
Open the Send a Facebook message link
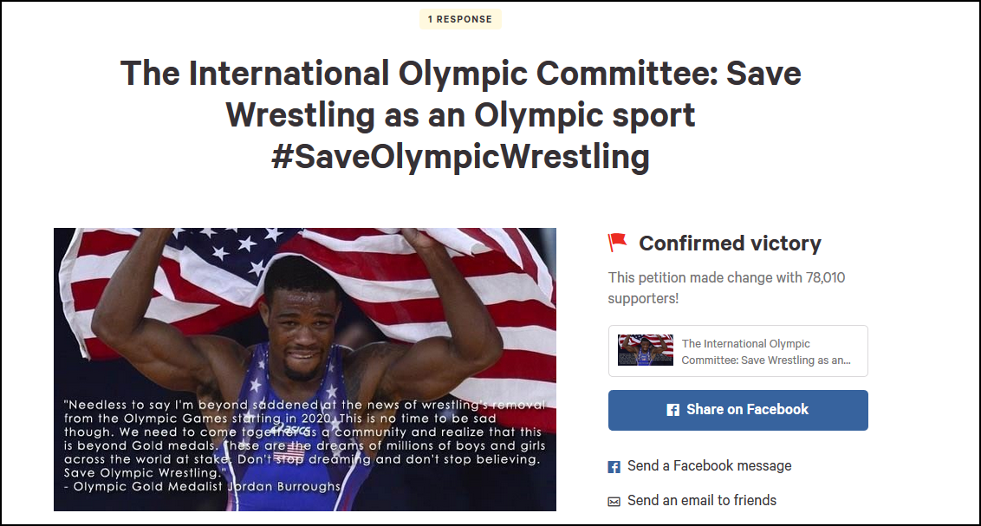(x=709, y=466)
